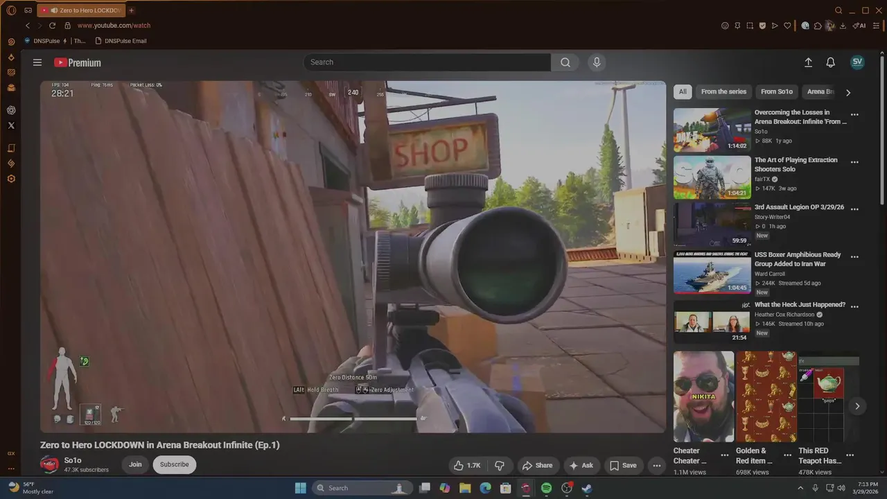Open the So1o channel name link
The height and width of the screenshot is (499, 887).
pyautogui.click(x=73, y=460)
